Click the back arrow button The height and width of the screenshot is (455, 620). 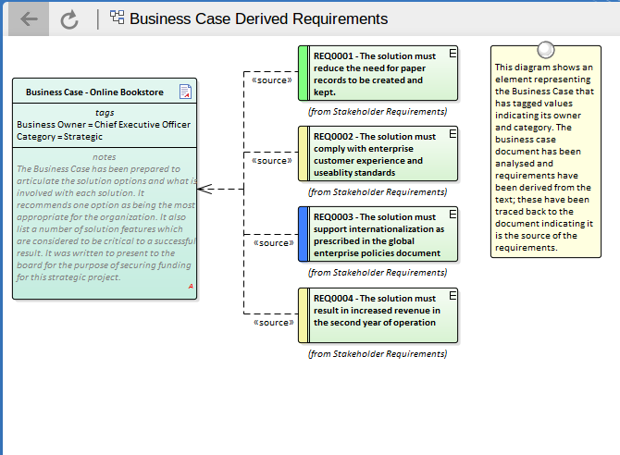[x=29, y=18]
